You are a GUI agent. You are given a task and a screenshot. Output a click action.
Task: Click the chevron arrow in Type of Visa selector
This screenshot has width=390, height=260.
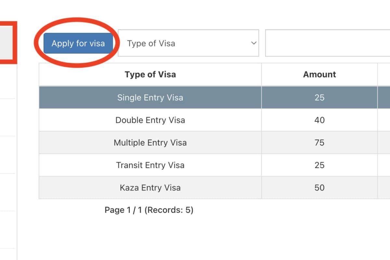click(x=254, y=43)
